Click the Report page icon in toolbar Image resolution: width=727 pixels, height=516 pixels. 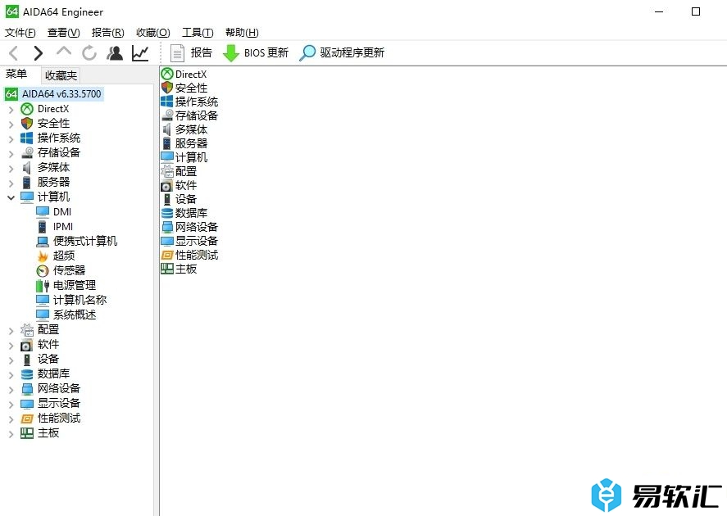(177, 52)
